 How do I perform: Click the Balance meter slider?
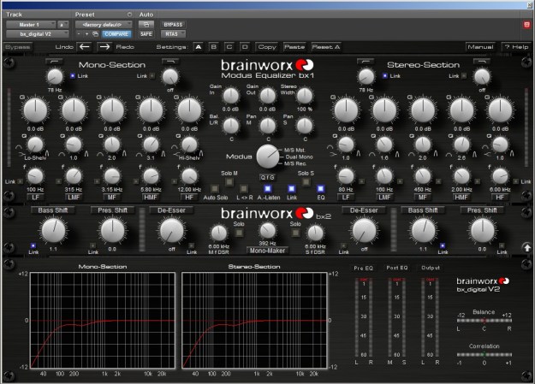click(x=484, y=320)
